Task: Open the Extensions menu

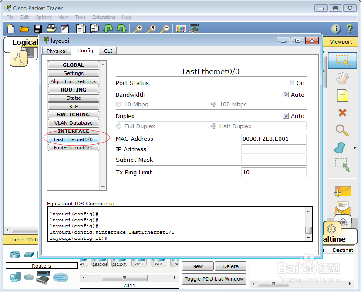Action: pos(104,17)
